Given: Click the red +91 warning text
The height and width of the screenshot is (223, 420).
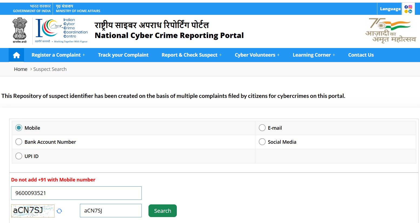Looking at the screenshot, I should (x=53, y=180).
